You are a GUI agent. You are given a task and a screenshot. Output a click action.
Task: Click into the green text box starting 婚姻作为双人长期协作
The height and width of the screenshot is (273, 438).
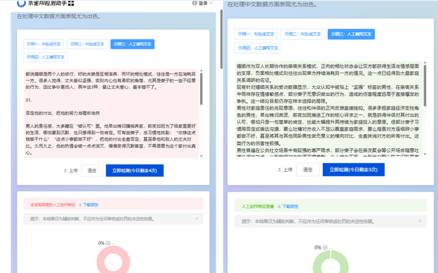(x=328, y=109)
